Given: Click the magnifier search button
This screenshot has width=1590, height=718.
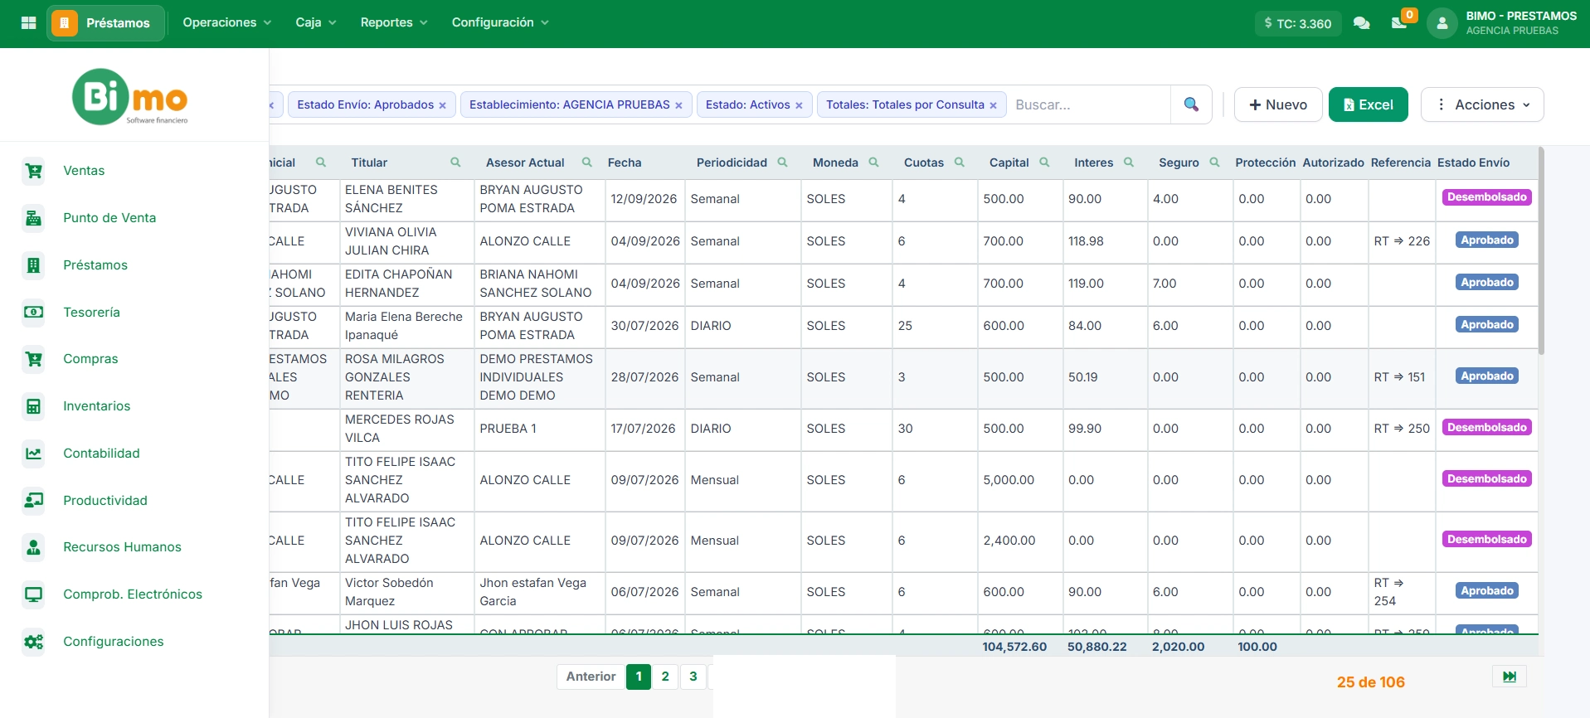Looking at the screenshot, I should (1191, 104).
